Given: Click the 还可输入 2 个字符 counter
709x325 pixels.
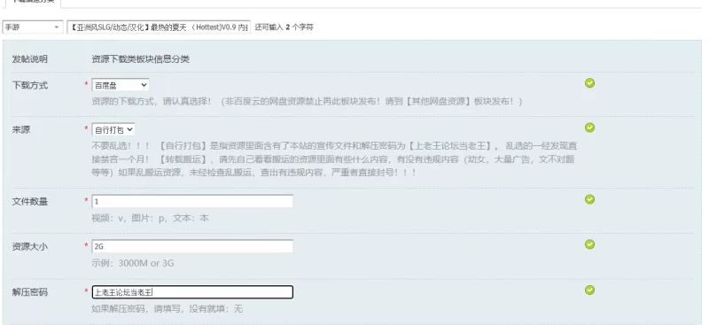Looking at the screenshot, I should 284,27.
